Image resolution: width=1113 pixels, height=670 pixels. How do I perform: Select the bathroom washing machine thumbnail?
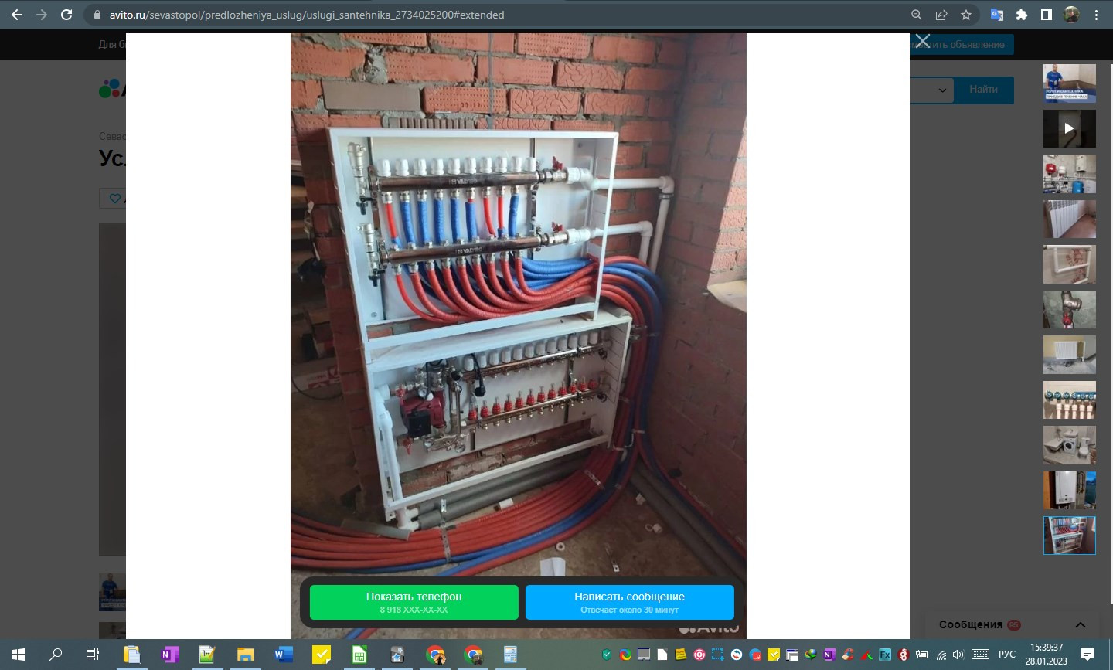click(x=1070, y=445)
